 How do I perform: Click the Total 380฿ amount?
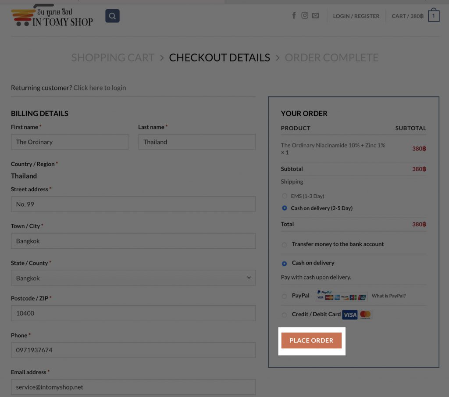tap(419, 224)
